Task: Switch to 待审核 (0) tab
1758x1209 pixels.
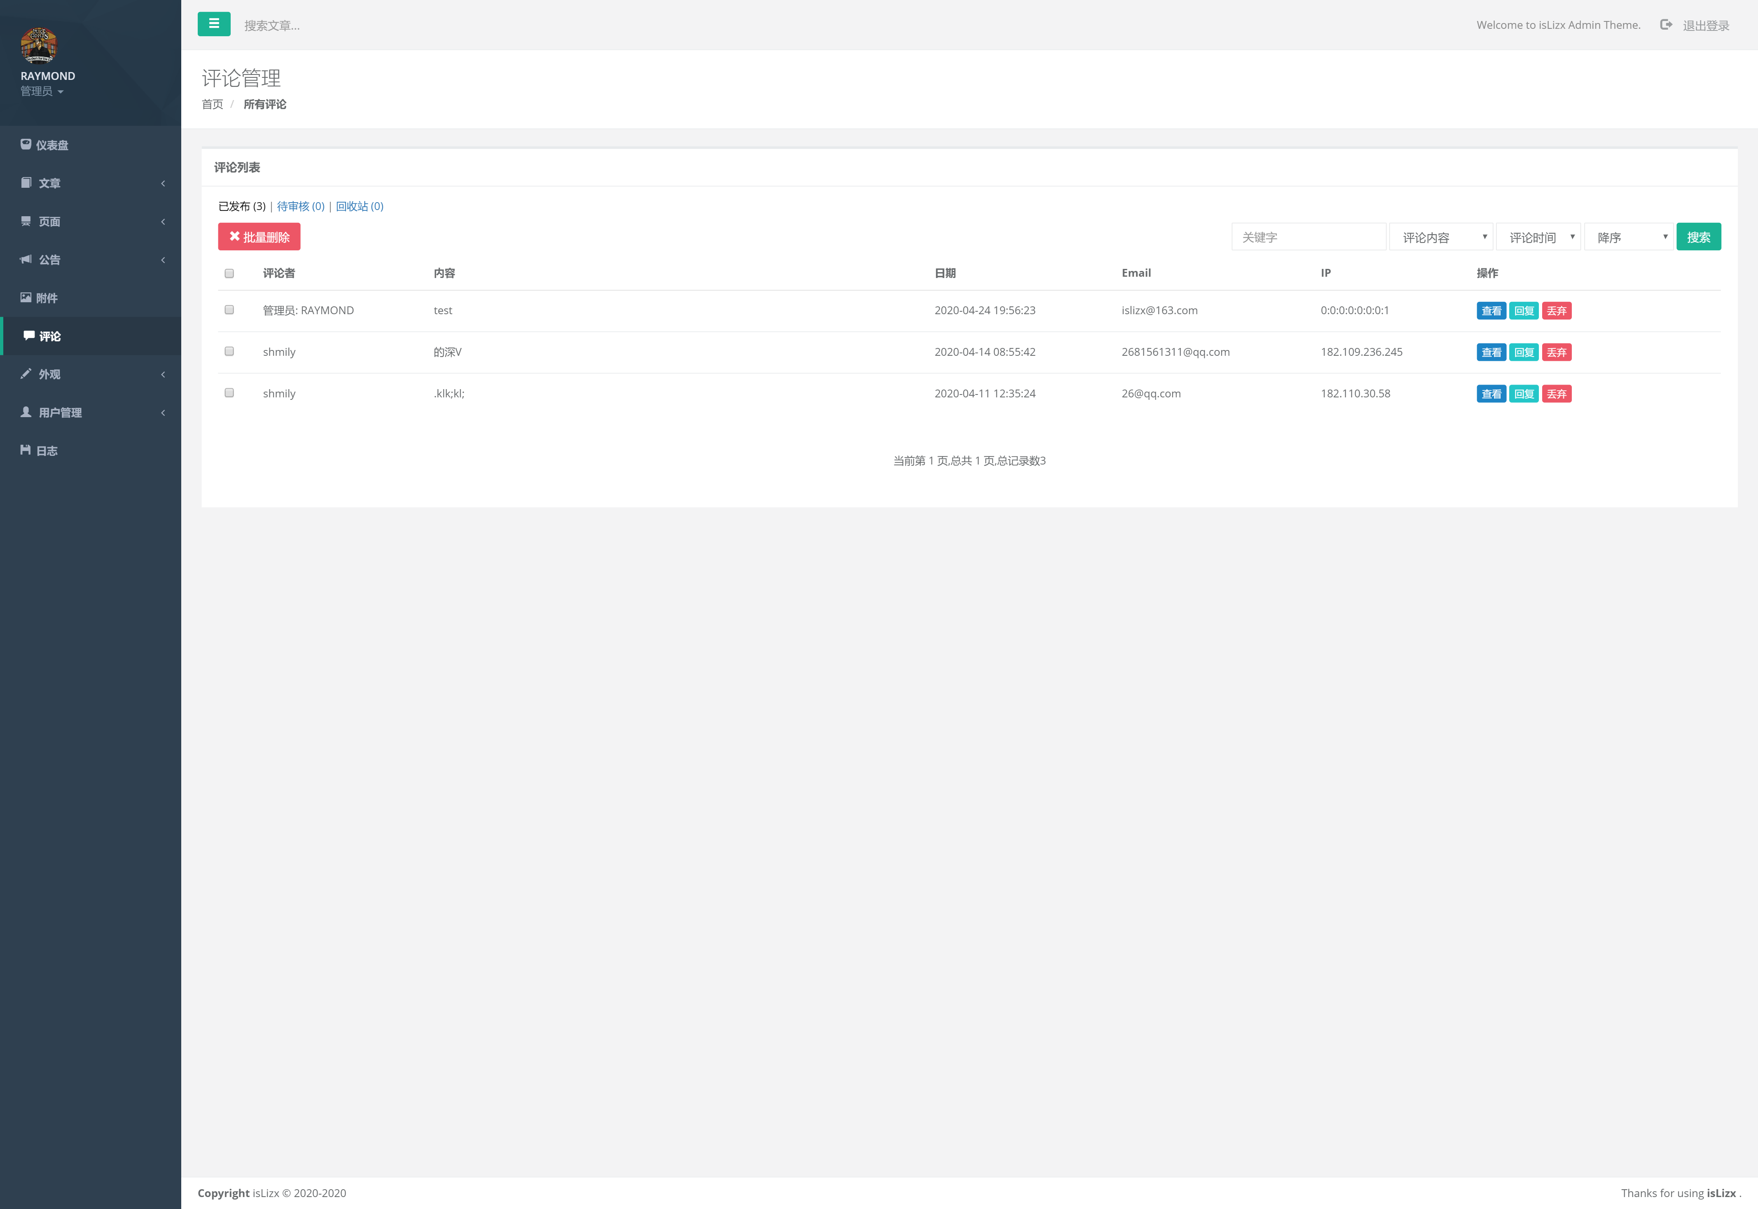Action: pos(300,206)
